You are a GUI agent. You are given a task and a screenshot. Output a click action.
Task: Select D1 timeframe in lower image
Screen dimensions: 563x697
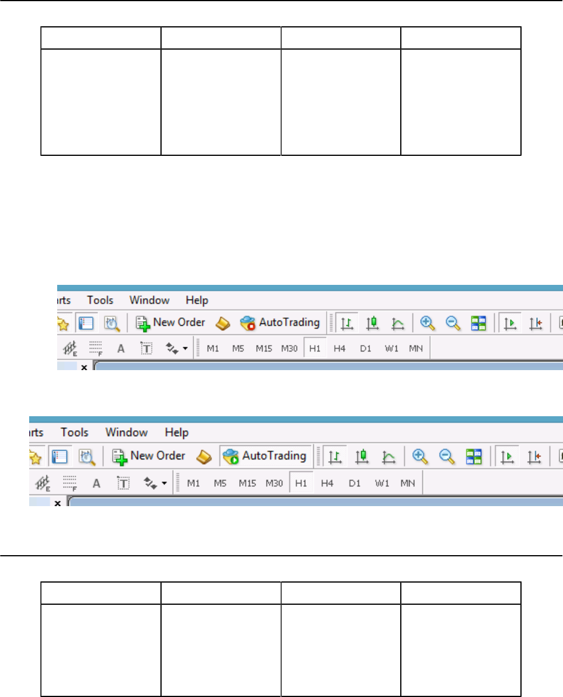click(354, 483)
